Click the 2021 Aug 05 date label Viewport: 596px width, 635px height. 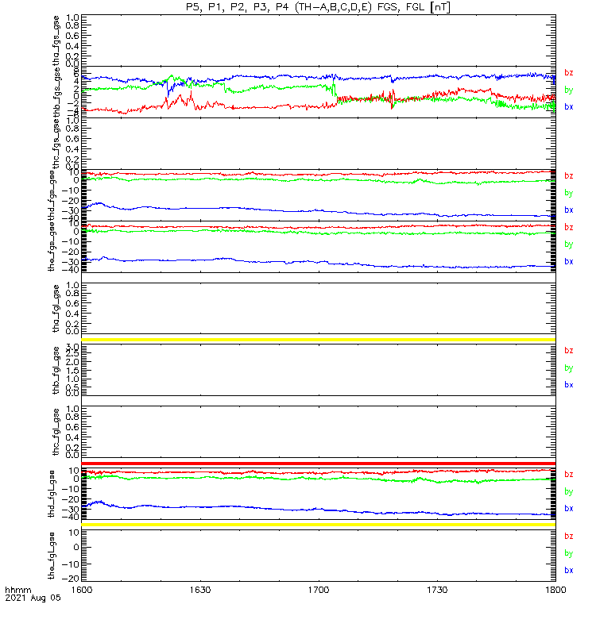pos(33,598)
